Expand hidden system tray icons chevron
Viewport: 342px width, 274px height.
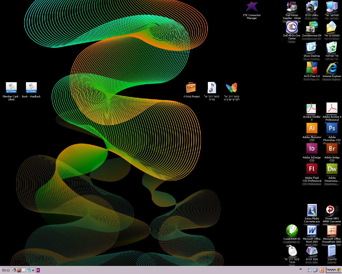pos(33,270)
